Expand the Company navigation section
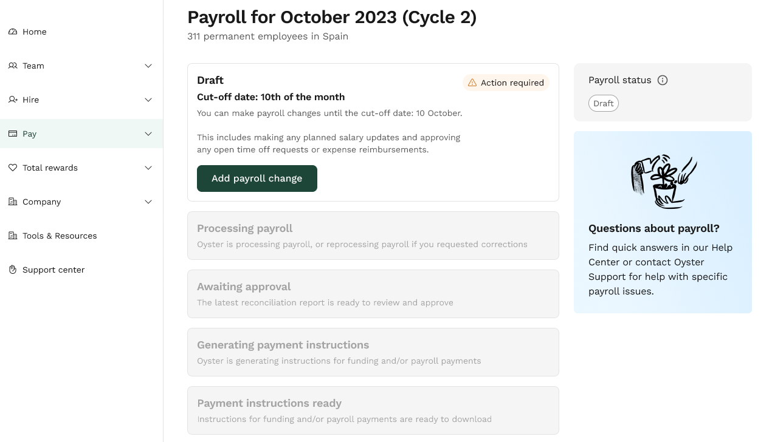Viewport: 772px width, 442px height. [x=148, y=202]
